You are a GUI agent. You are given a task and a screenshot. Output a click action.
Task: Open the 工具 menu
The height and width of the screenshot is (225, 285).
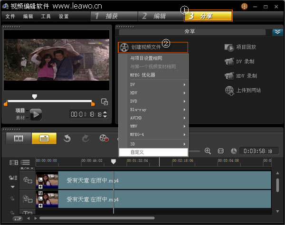click(46, 16)
